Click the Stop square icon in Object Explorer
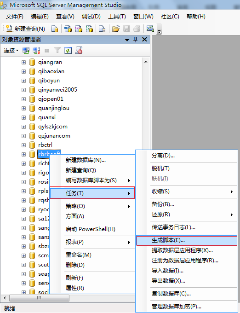This screenshot has height=313, width=240. tap(46, 51)
